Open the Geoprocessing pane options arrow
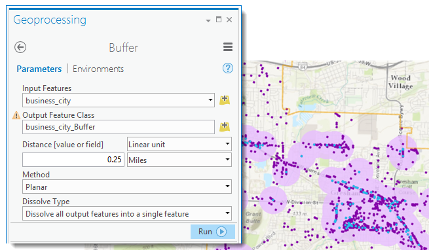This screenshot has width=429, height=250. (x=208, y=20)
